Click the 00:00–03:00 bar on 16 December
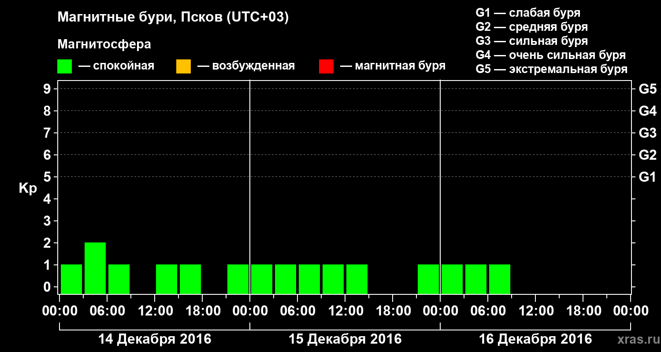The height and width of the screenshot is (352, 661). pos(452,279)
